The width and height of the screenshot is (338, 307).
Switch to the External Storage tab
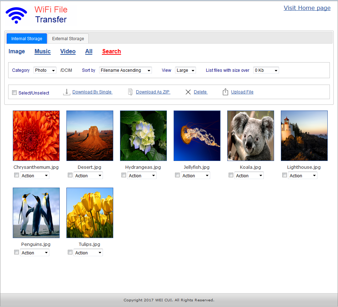68,39
